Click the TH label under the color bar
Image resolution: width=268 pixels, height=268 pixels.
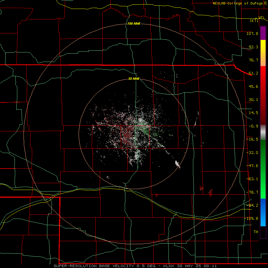[x=256, y=232]
